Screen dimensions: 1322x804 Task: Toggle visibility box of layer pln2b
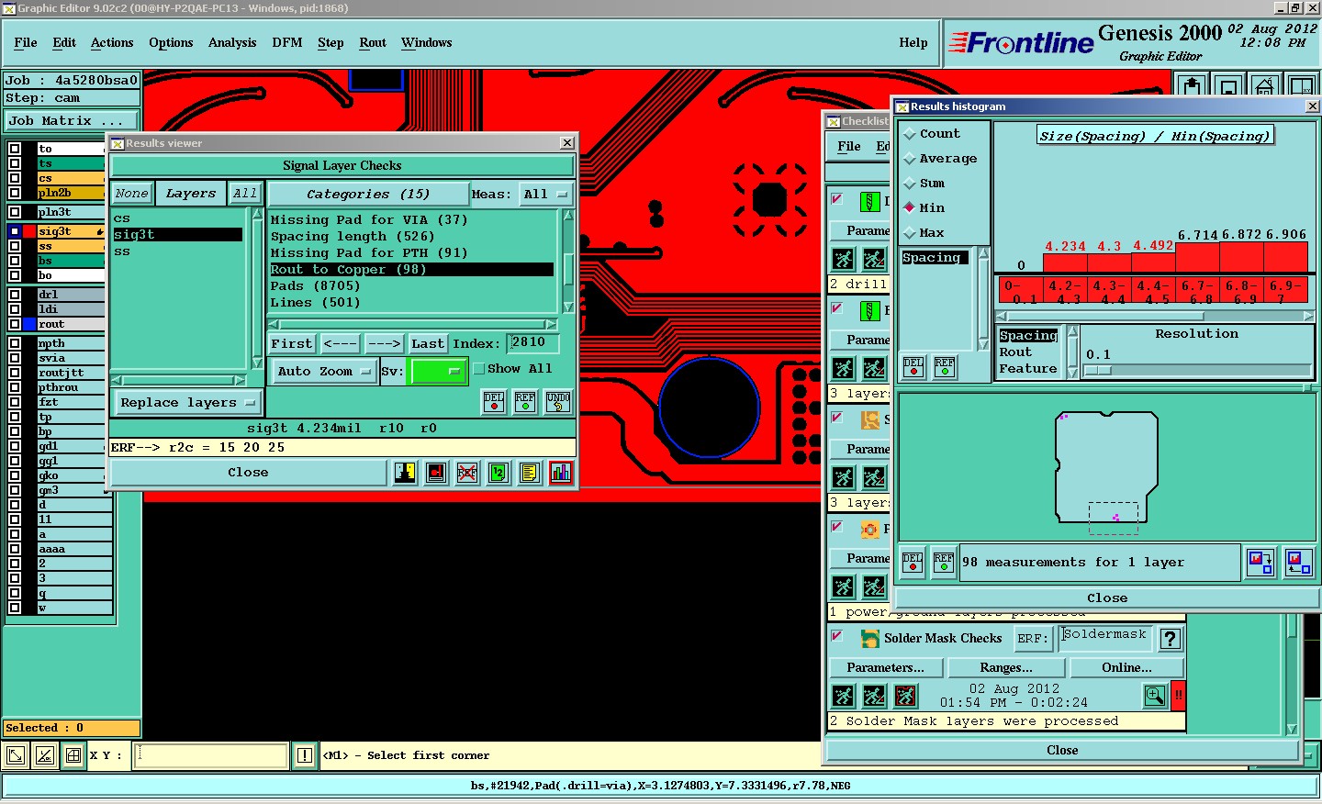pyautogui.click(x=15, y=193)
